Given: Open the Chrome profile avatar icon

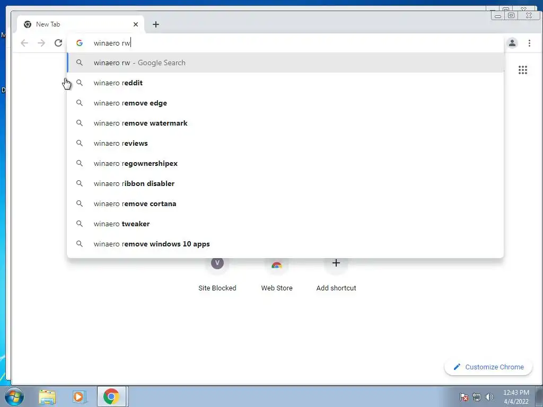Looking at the screenshot, I should (512, 43).
